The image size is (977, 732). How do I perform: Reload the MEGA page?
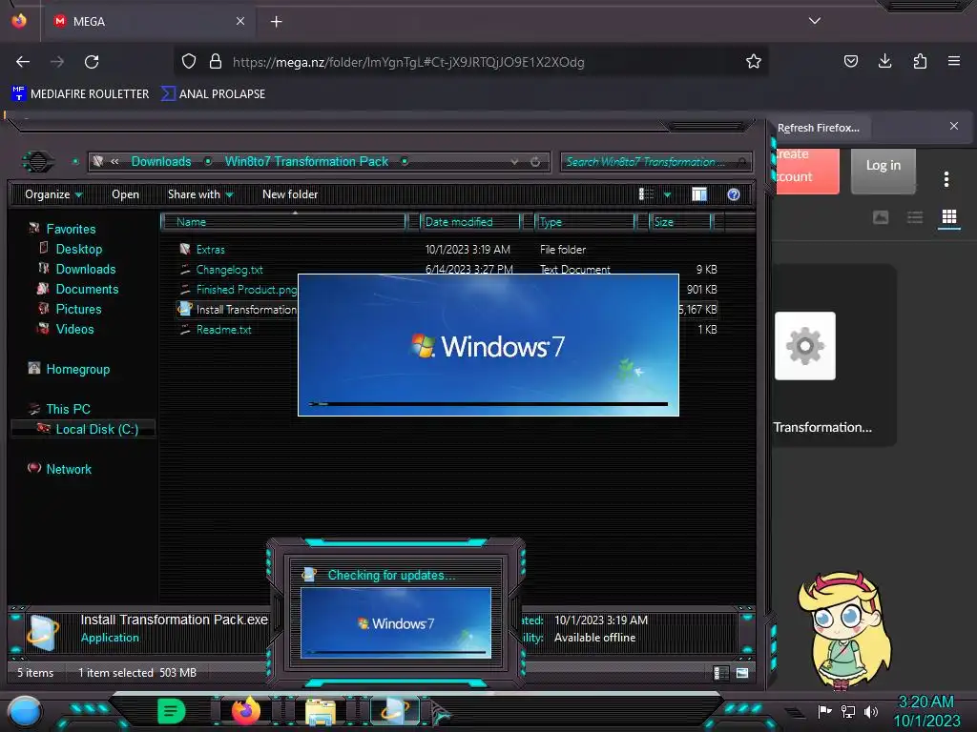tap(92, 62)
